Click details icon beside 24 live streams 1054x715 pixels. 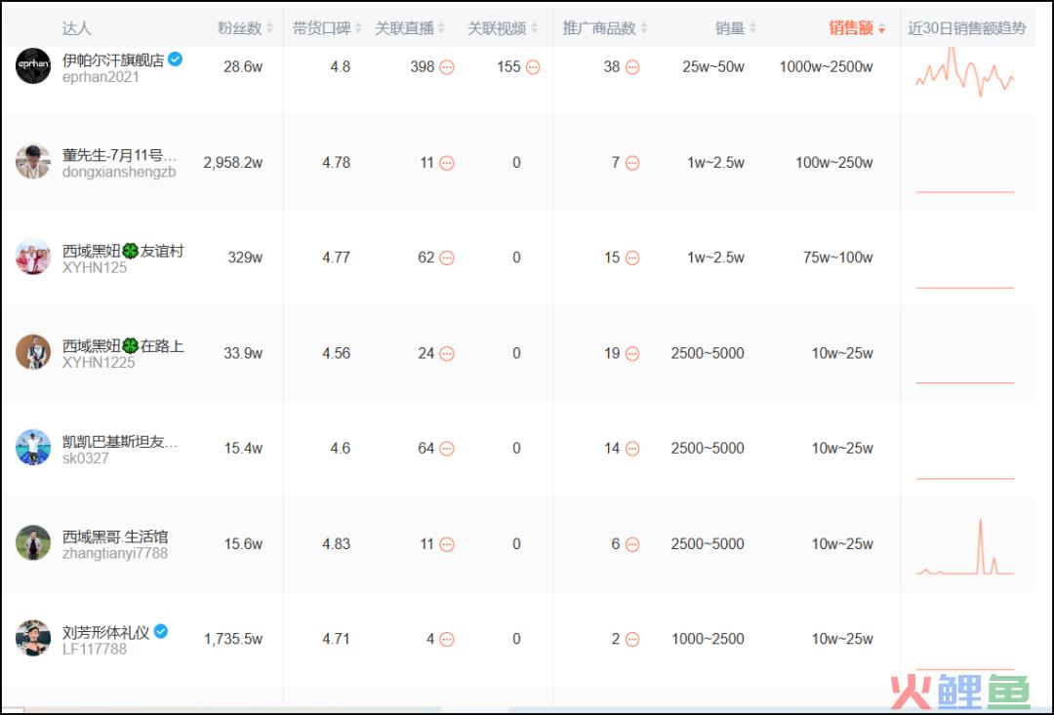(x=446, y=353)
